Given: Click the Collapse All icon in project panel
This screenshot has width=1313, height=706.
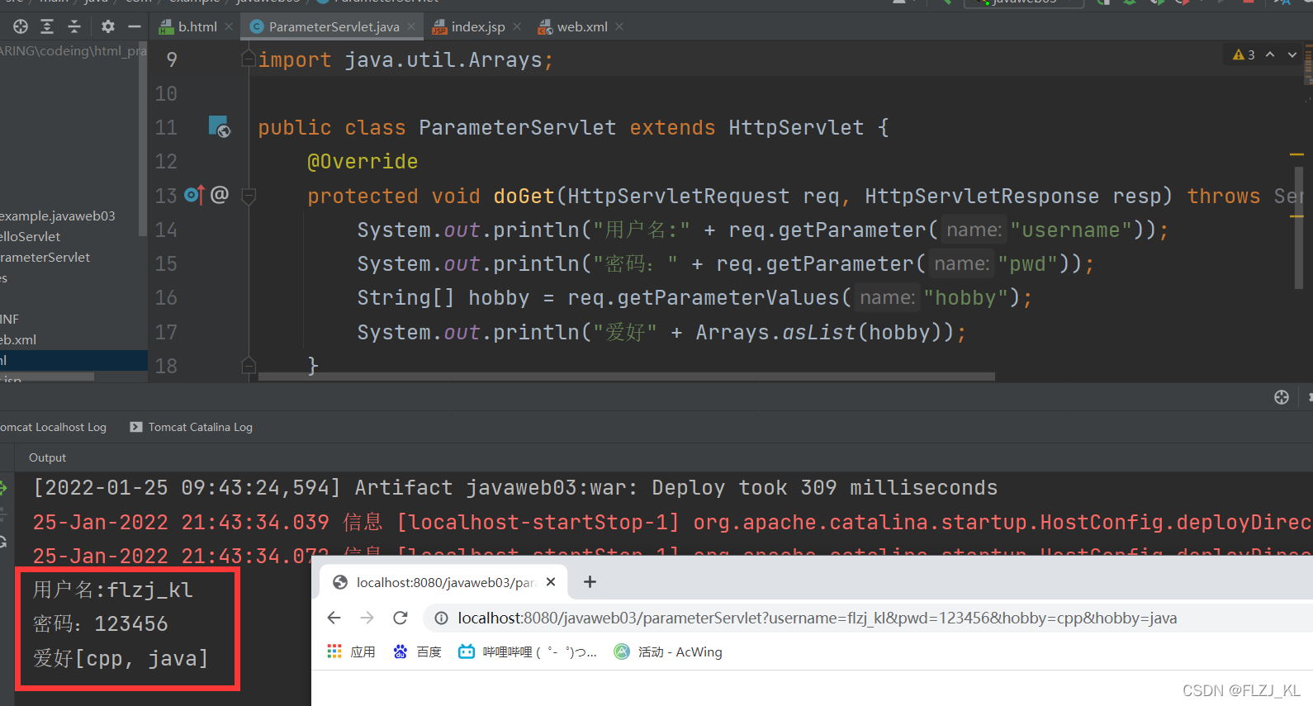Looking at the screenshot, I should tap(74, 26).
